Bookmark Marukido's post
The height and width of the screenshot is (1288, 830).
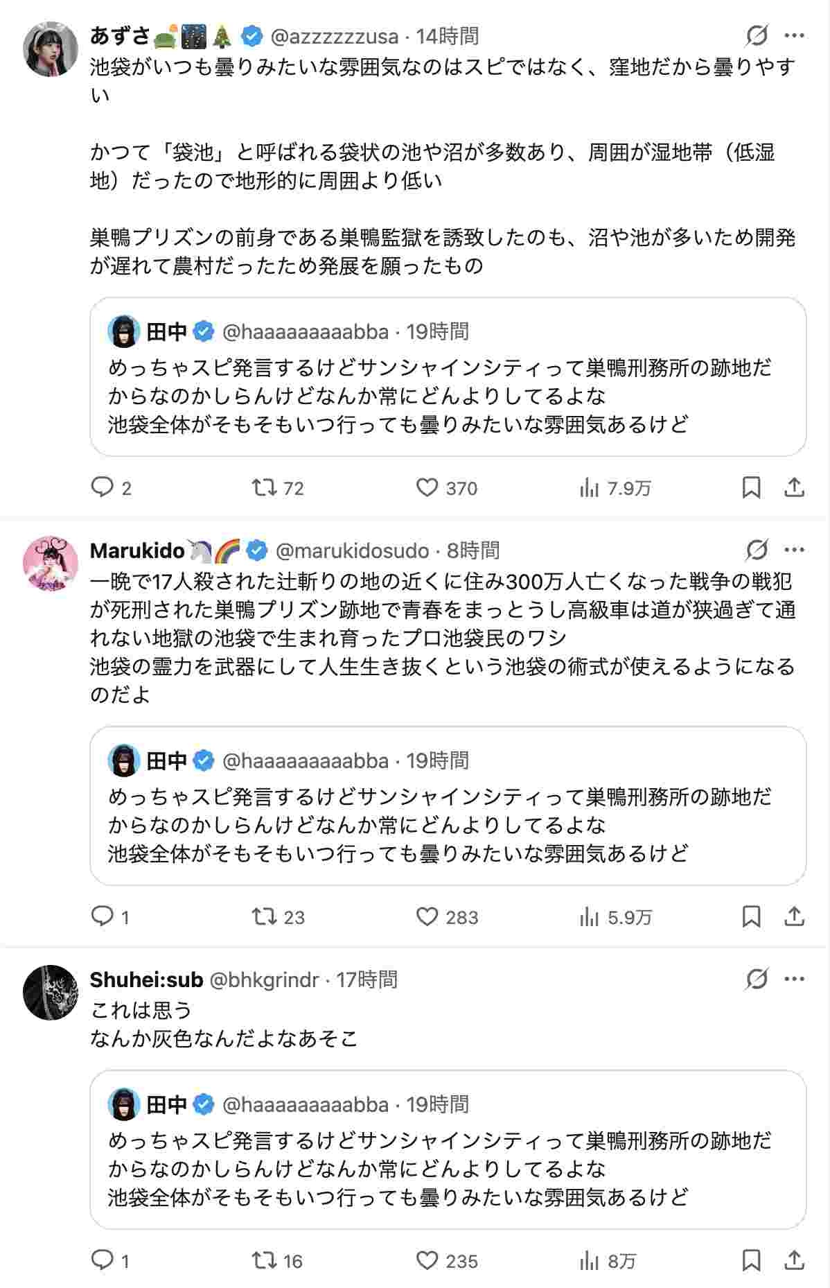point(751,916)
